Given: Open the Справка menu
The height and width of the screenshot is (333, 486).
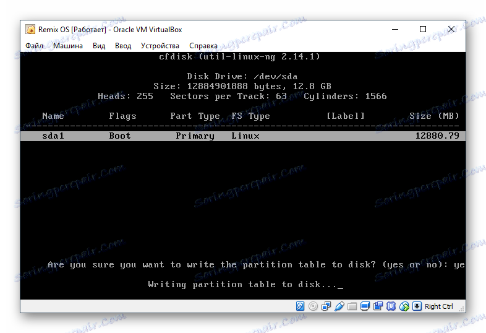Looking at the screenshot, I should click(203, 46).
